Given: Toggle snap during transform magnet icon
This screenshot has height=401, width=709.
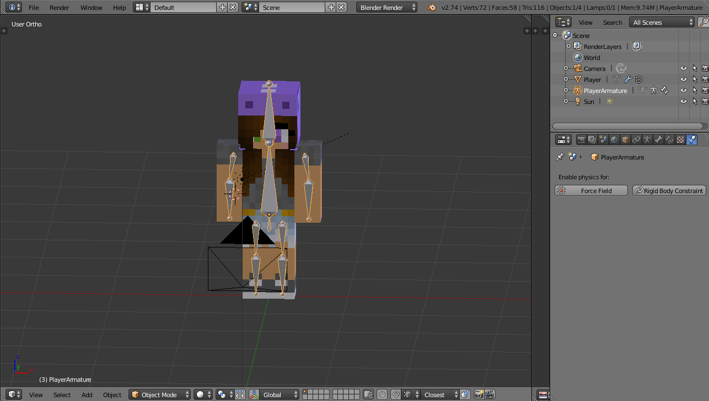Looking at the screenshot, I should (395, 394).
